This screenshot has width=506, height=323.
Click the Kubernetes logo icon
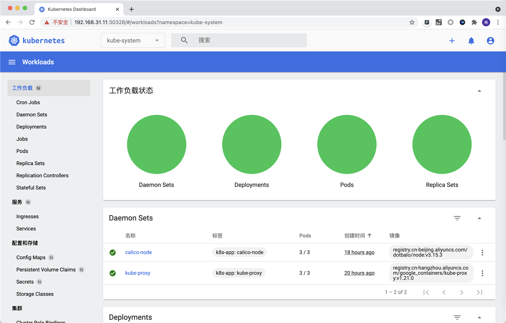tap(14, 40)
